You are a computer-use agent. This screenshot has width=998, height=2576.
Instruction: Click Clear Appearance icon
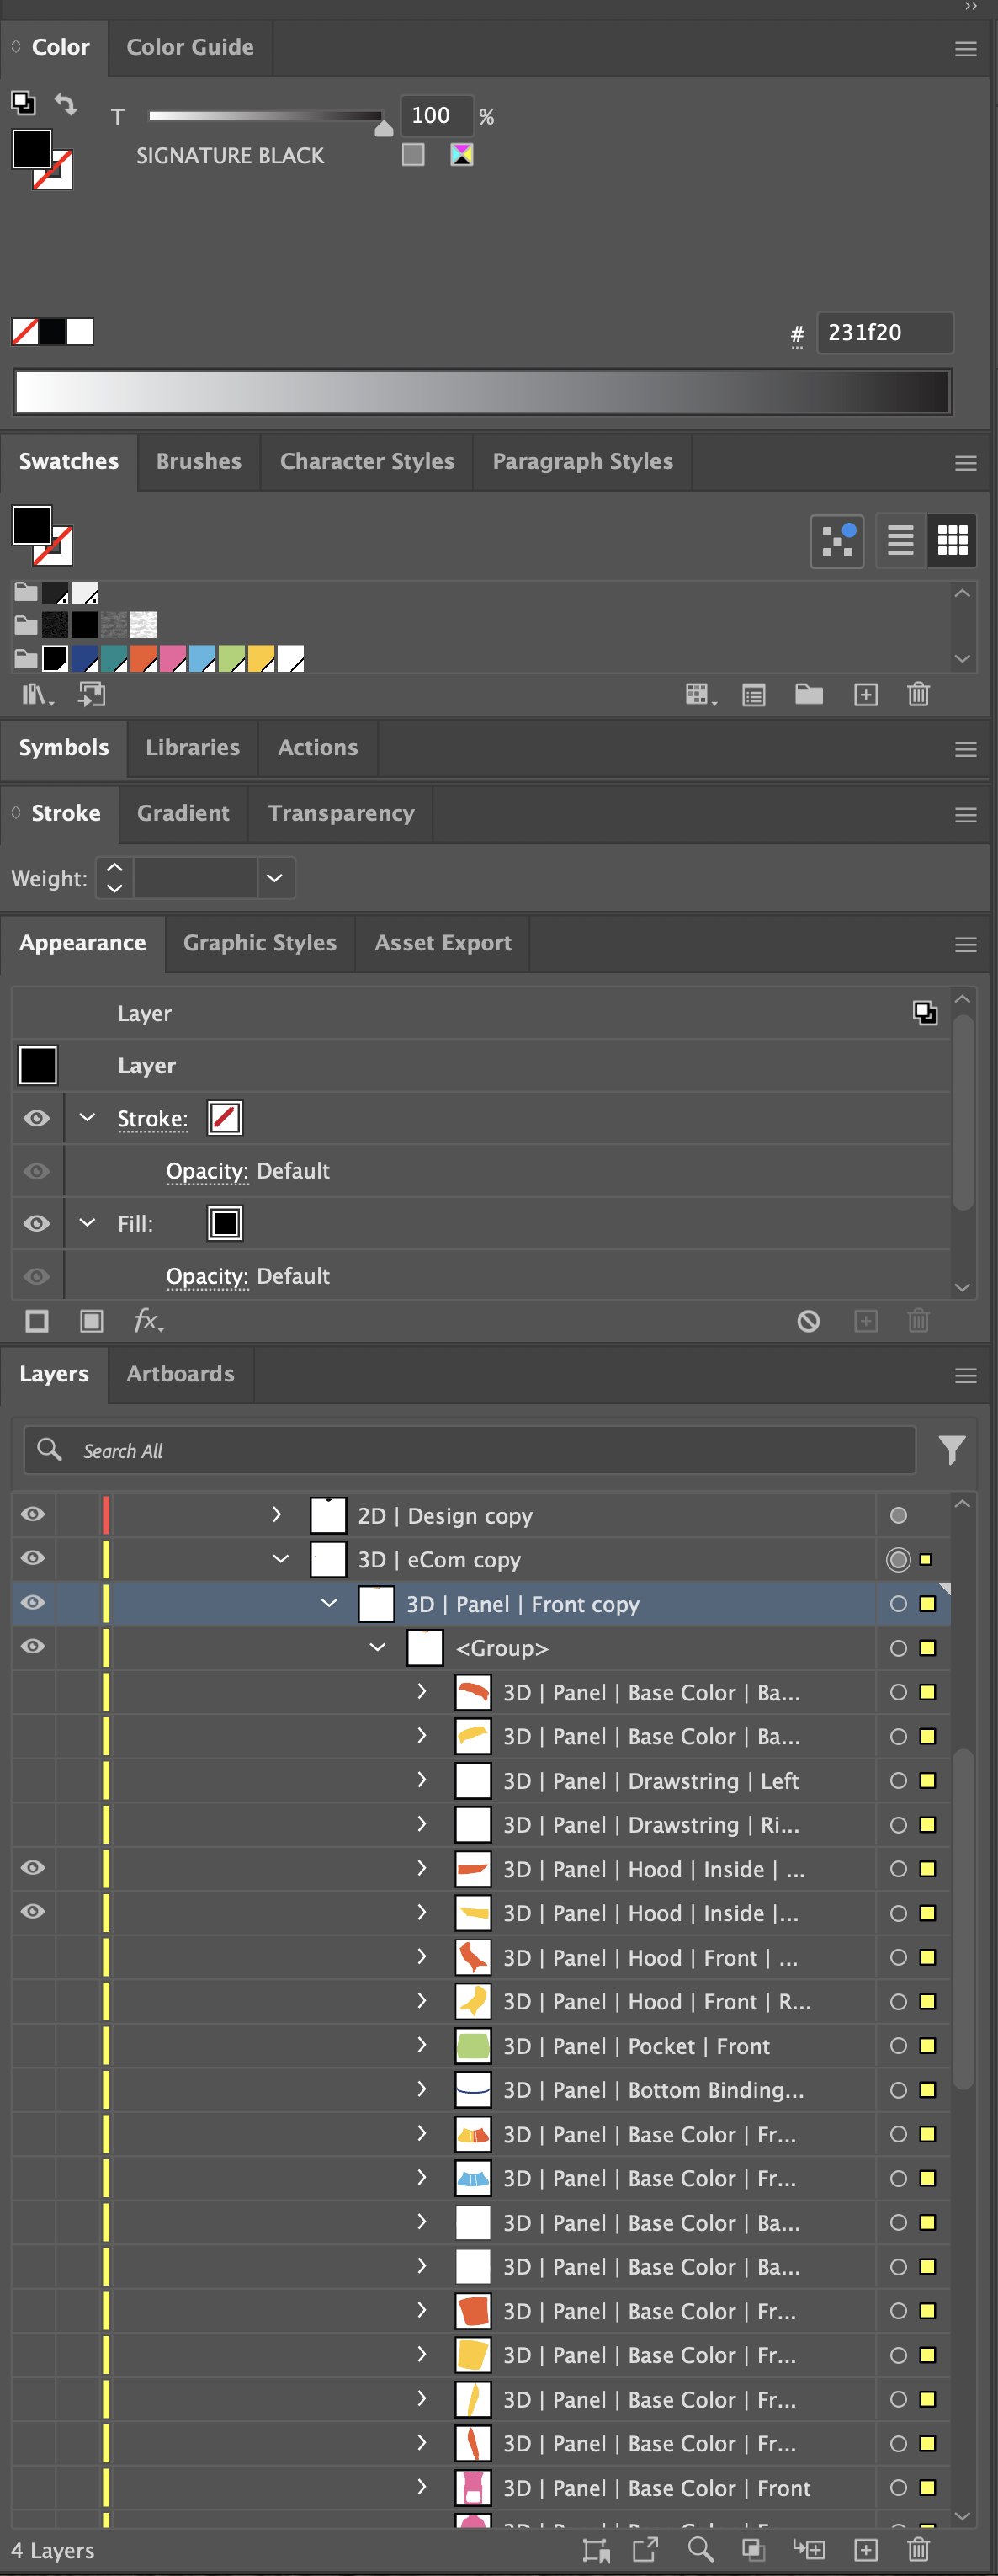coord(808,1321)
